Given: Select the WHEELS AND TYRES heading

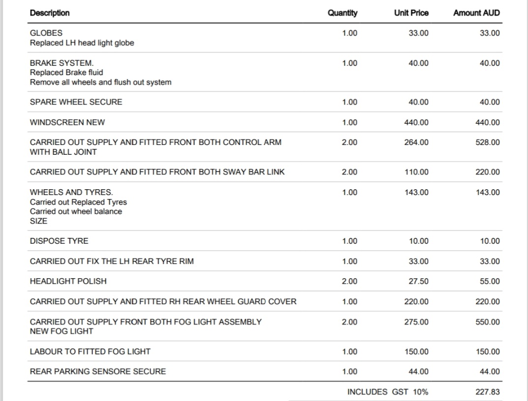Looking at the screenshot, I should pos(71,192).
